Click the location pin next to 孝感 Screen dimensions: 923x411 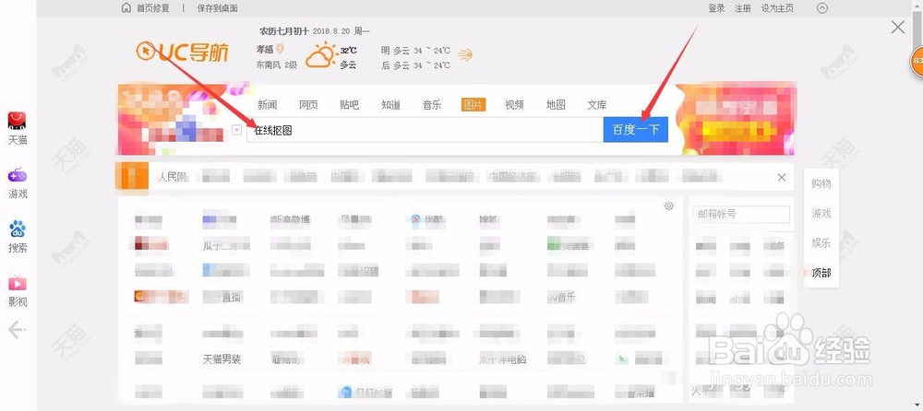click(281, 49)
